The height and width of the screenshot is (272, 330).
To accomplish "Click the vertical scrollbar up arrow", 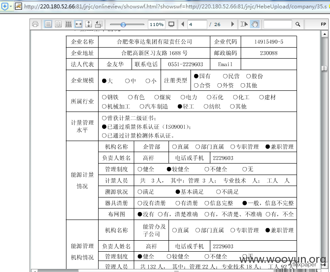I will coord(325,34).
